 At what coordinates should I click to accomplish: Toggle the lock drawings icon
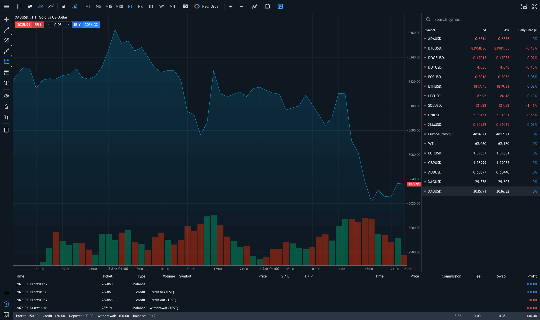pyautogui.click(x=6, y=106)
